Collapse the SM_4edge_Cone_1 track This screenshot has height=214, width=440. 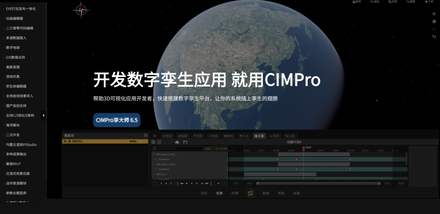click(154, 164)
